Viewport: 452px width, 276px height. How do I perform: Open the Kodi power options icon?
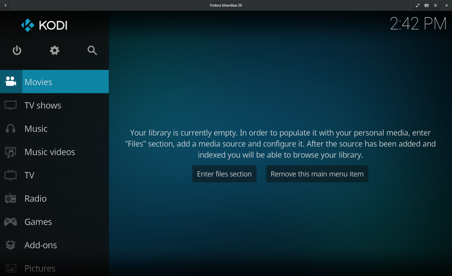pyautogui.click(x=17, y=50)
